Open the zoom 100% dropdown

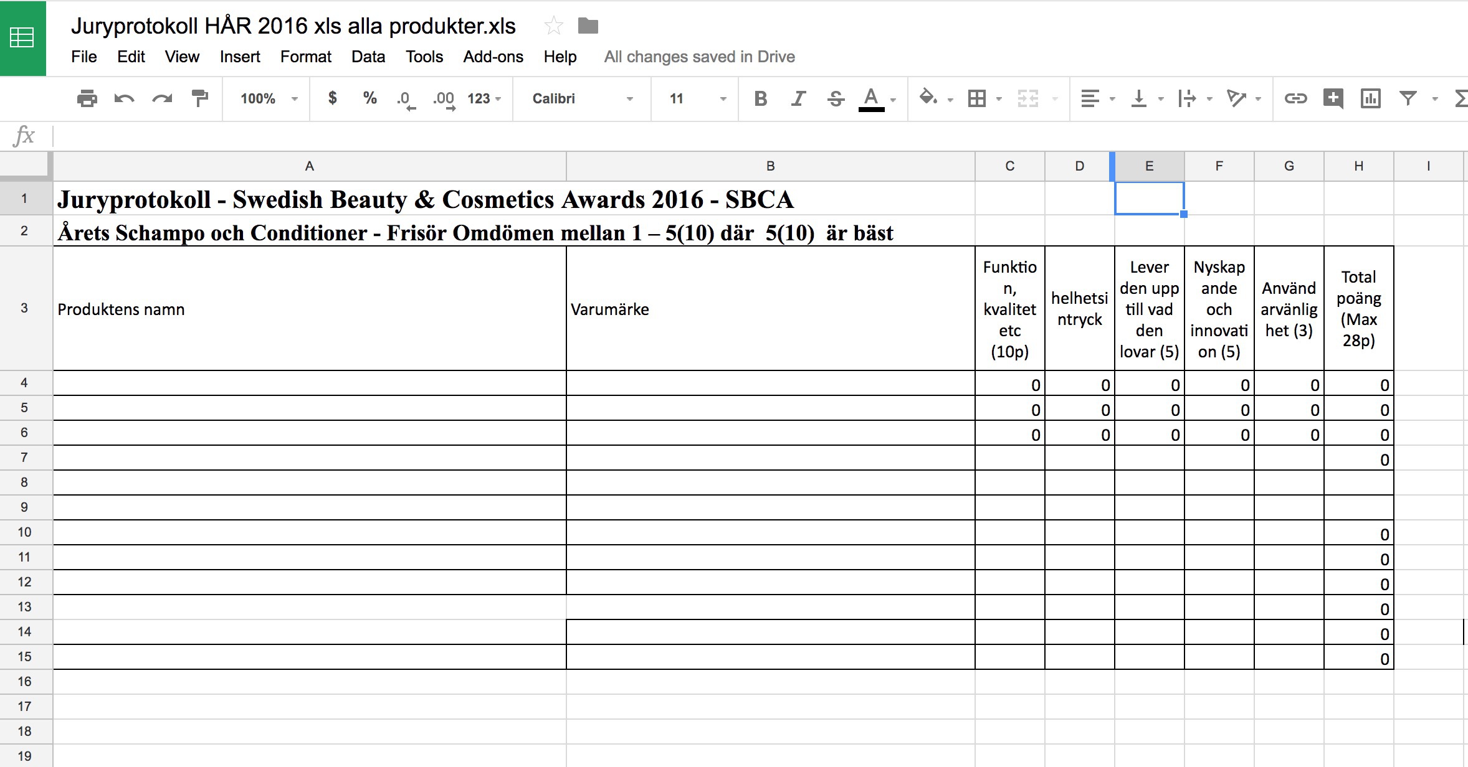point(269,98)
